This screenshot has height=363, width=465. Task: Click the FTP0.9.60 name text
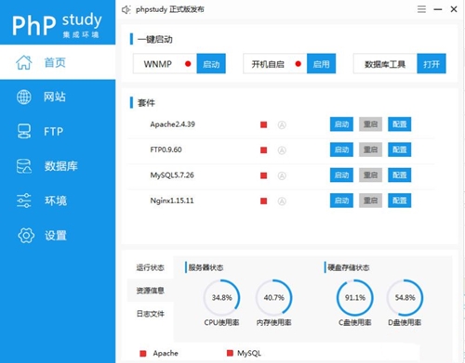point(166,149)
